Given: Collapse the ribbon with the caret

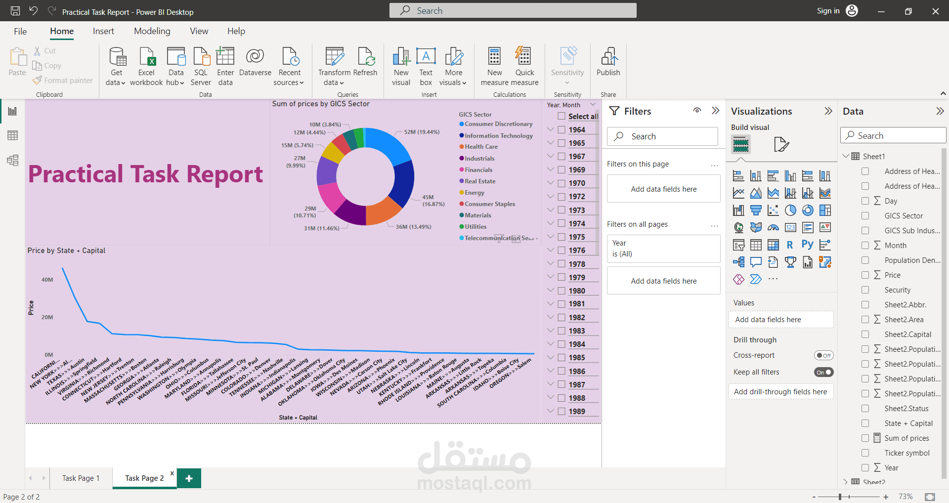Looking at the screenshot, I should click(943, 93).
